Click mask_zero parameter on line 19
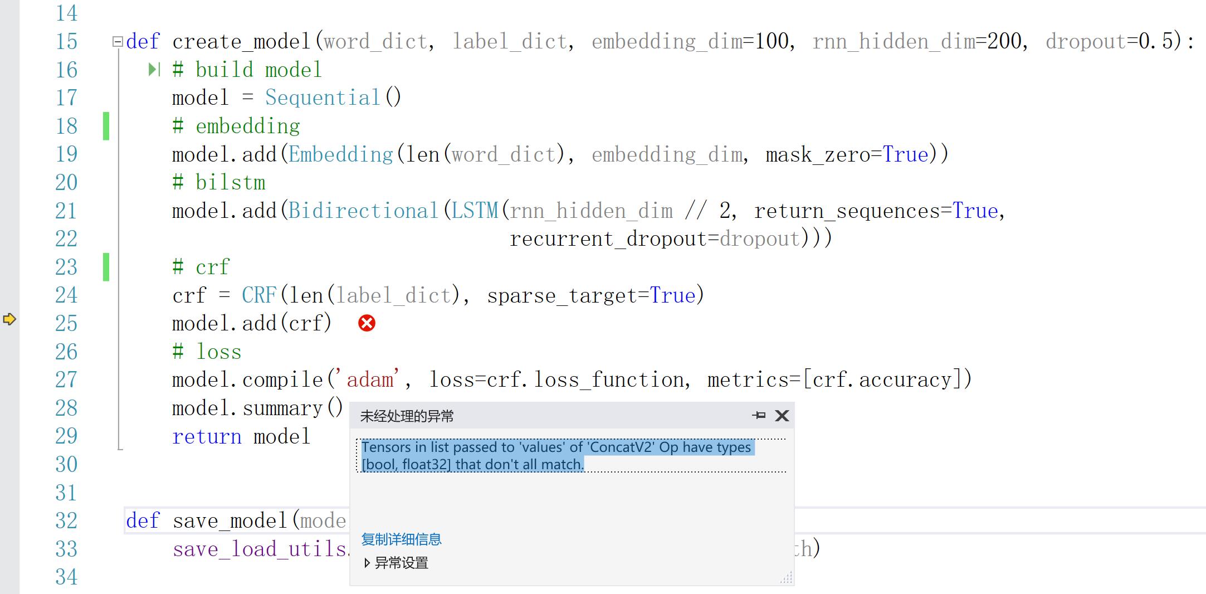 coord(817,154)
